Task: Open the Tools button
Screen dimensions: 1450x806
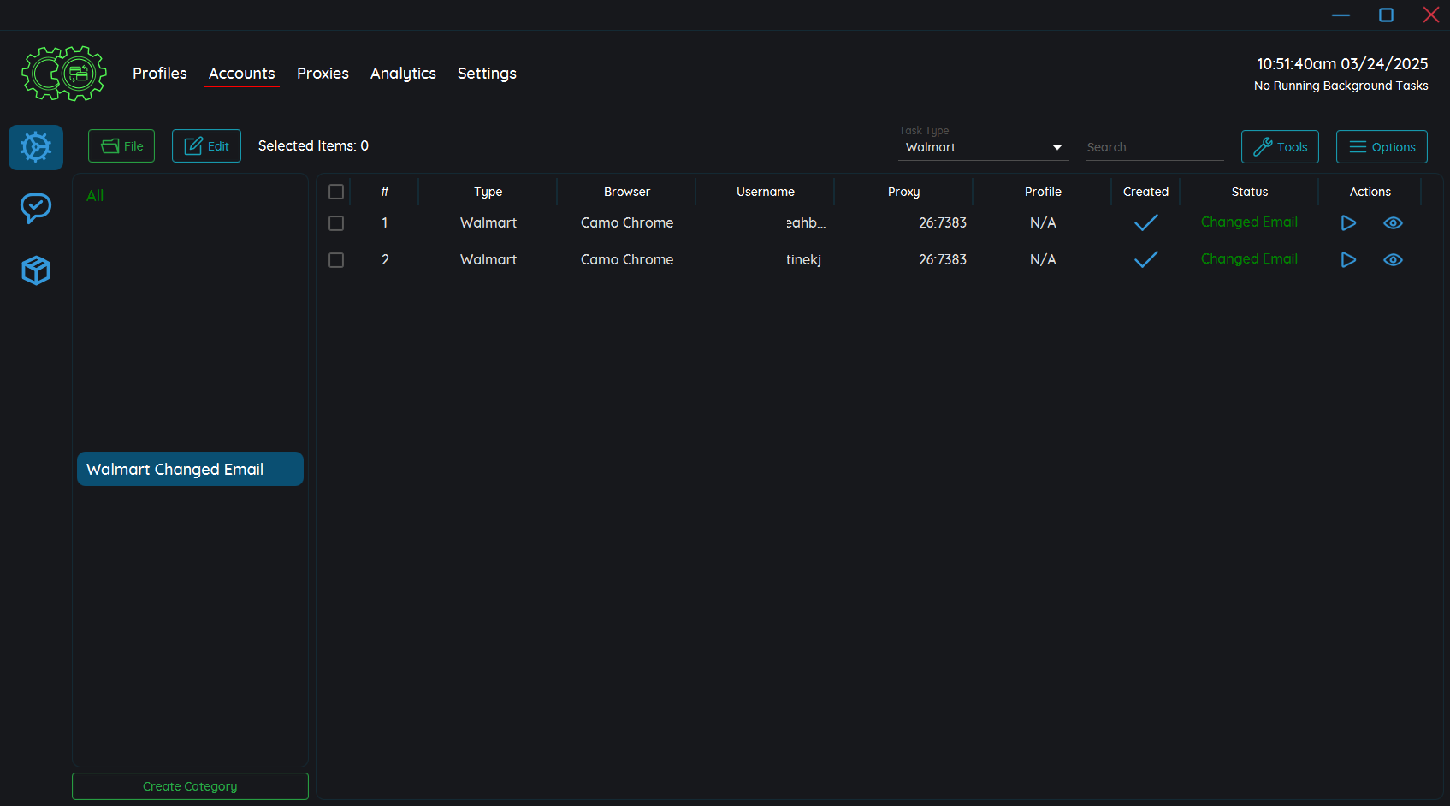Action: click(x=1280, y=147)
